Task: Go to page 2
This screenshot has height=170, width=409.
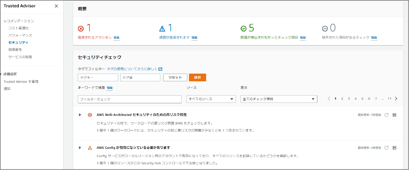Action: (x=342, y=99)
